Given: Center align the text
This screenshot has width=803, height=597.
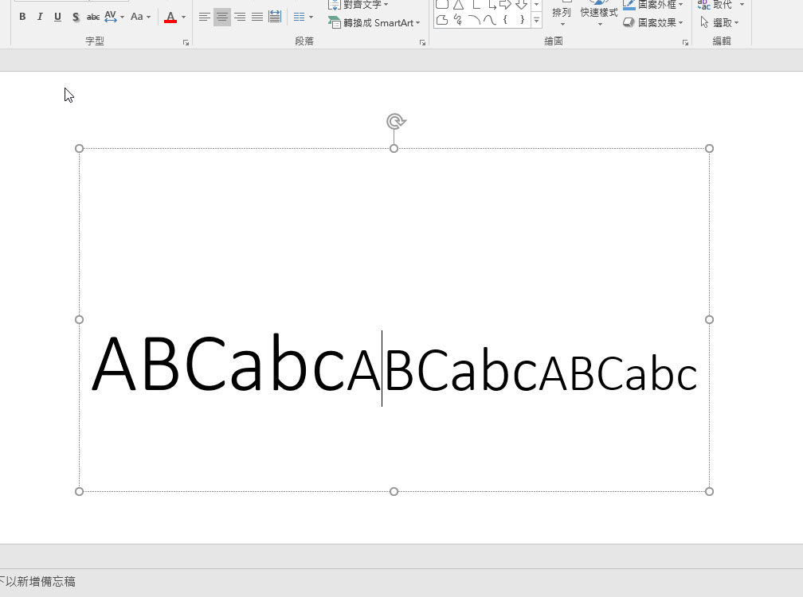Looking at the screenshot, I should coord(222,17).
